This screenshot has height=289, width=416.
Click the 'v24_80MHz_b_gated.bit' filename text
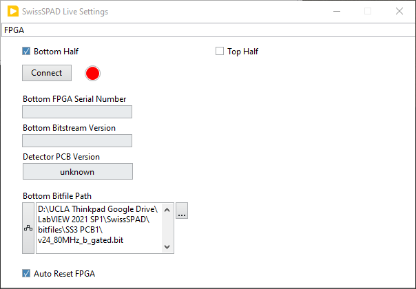tap(81, 240)
